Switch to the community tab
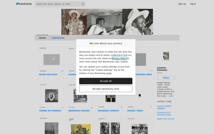This screenshot has height=134, width=214. pyautogui.click(x=58, y=38)
